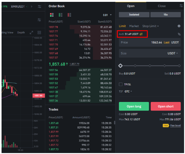Click the Open long button
Viewport: 185px width, 154px height.
coord(134,106)
